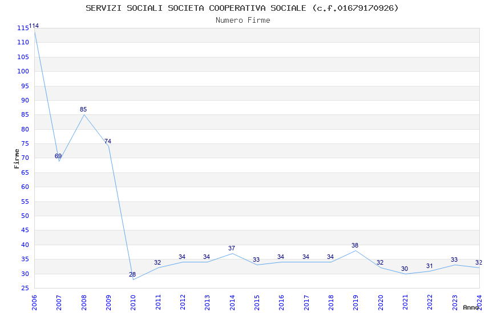The width and height of the screenshot is (485, 313).
Task: Click the x-axis year label 2017
Action: click(x=306, y=302)
